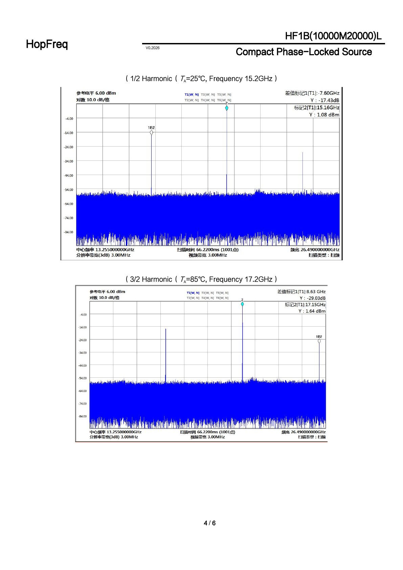Click the Y: -29.03dB readout

point(313,298)
